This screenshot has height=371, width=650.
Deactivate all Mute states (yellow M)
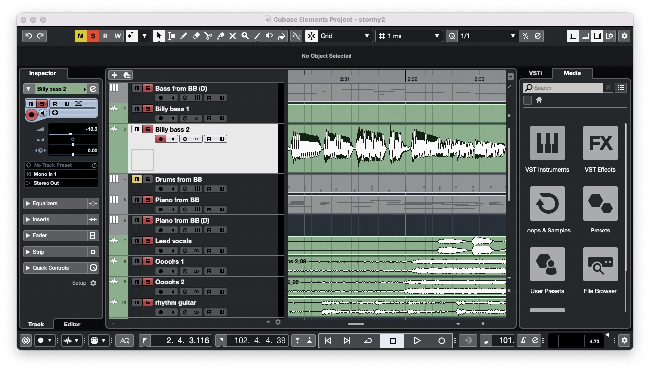click(x=80, y=36)
